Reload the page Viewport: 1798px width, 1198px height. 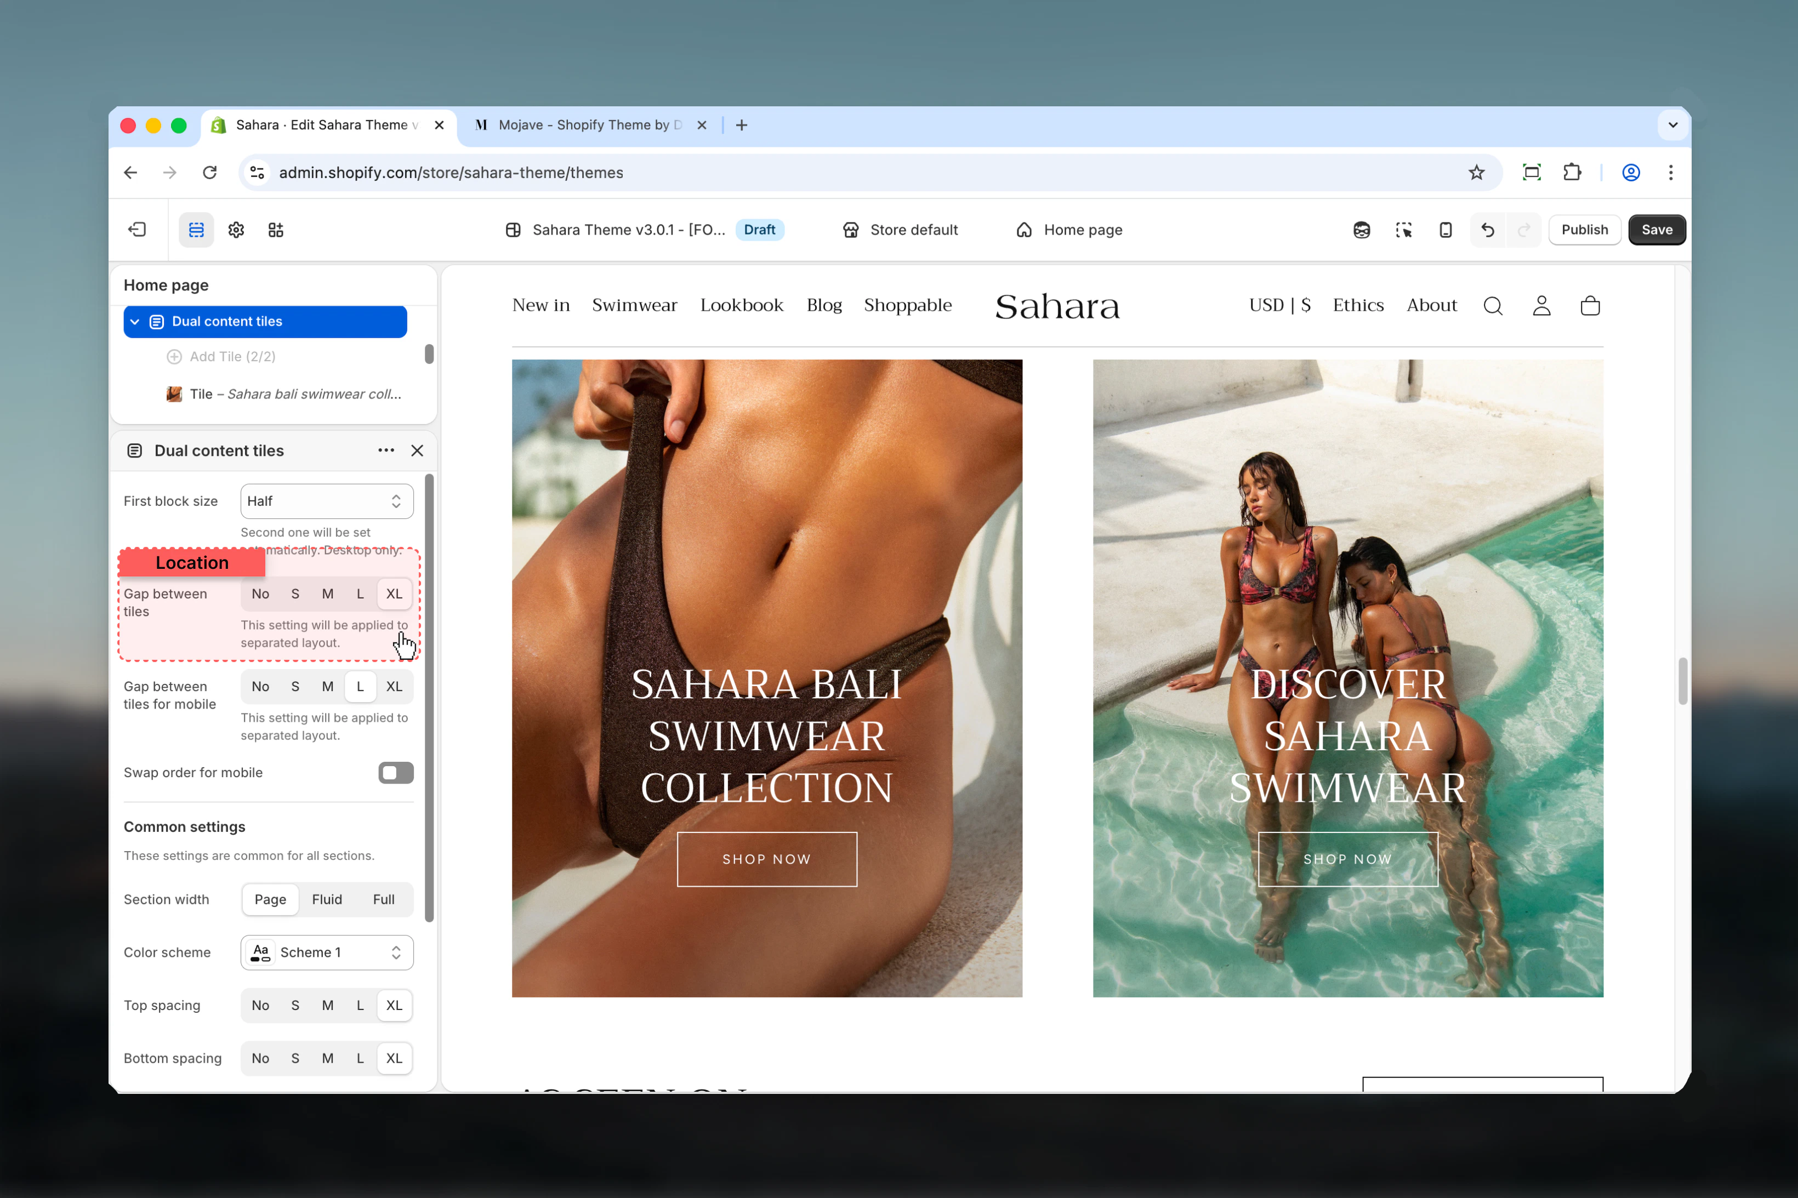point(209,173)
